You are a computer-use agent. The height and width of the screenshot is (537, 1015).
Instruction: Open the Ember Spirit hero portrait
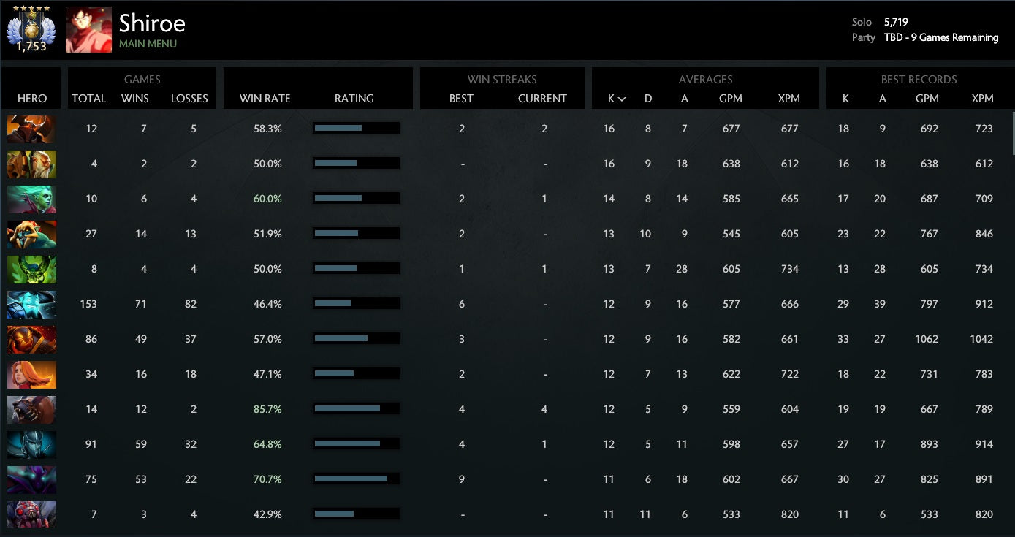tap(31, 339)
